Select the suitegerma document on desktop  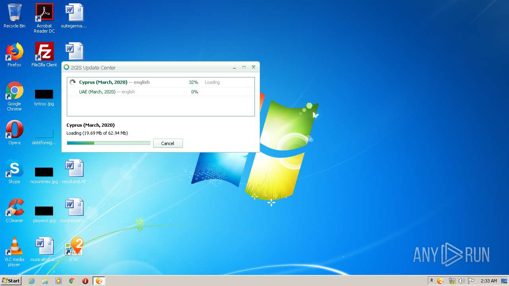[74, 16]
